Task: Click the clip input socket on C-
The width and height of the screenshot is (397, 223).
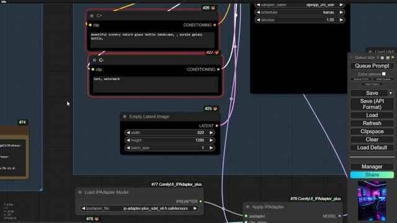Action: [x=93, y=69]
